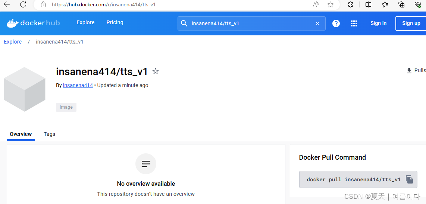Go back with the browser back arrow
The image size is (426, 204).
pos(6,4)
